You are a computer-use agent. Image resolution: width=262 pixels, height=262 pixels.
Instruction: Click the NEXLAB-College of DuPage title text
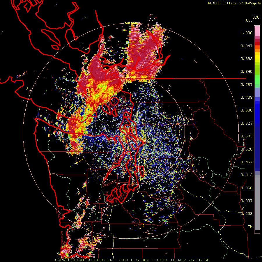(233, 3)
